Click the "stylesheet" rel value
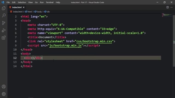The height and width of the screenshot is (98, 175). click(54, 41)
